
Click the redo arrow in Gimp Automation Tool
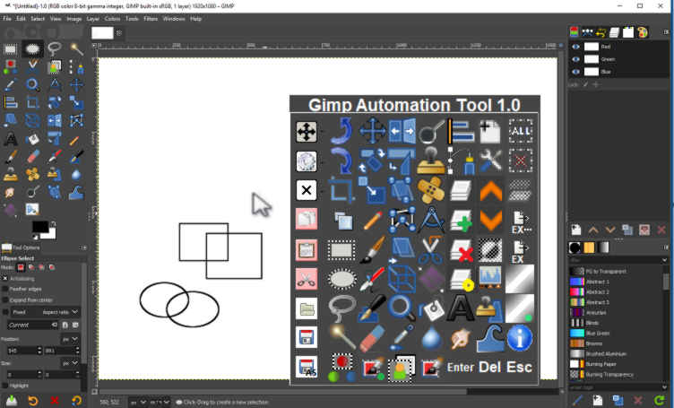[x=341, y=160]
